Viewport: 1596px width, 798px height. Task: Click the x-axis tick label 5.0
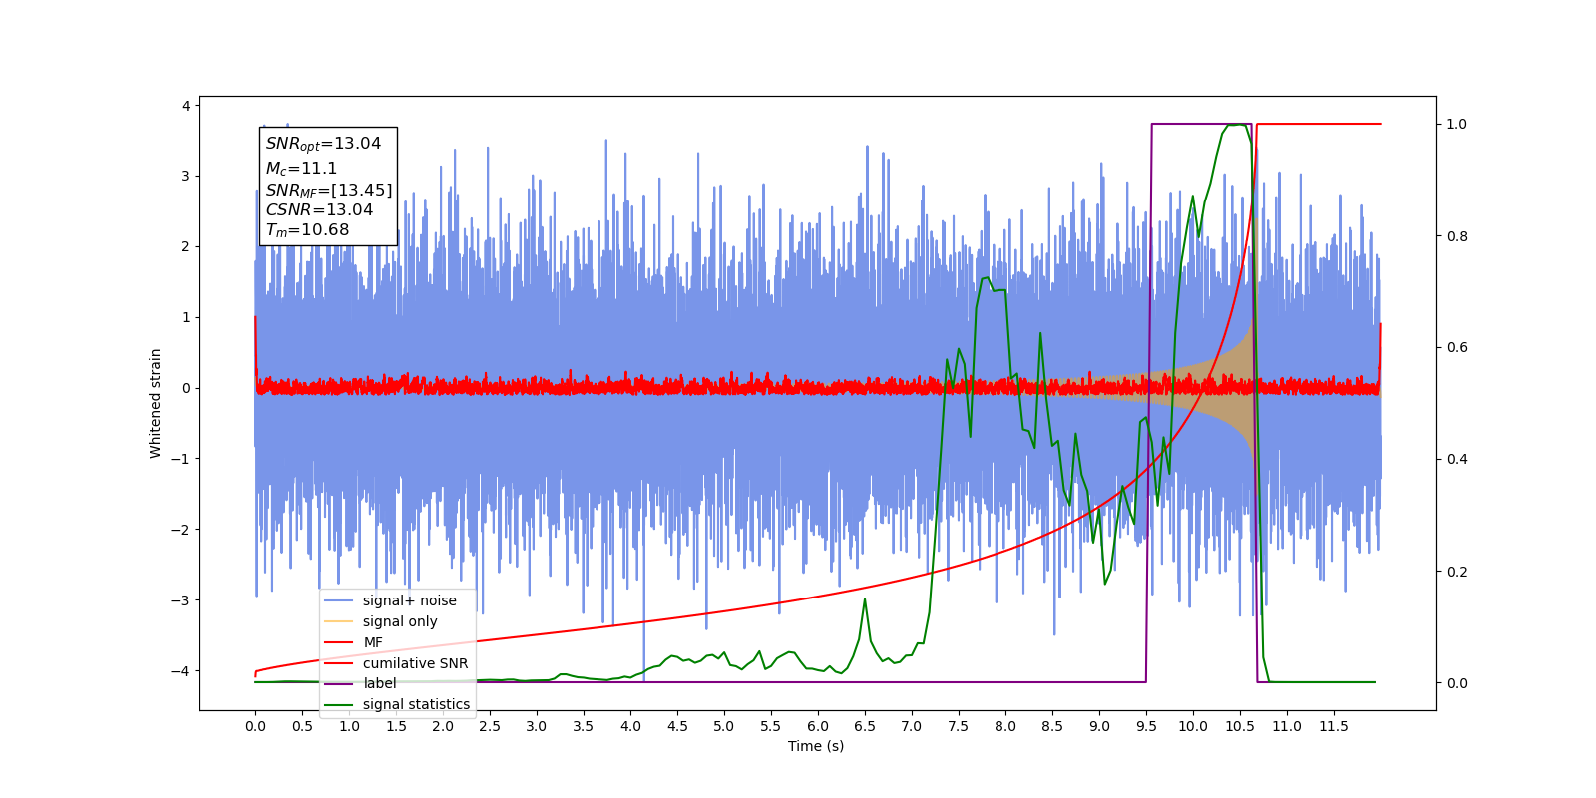724,726
